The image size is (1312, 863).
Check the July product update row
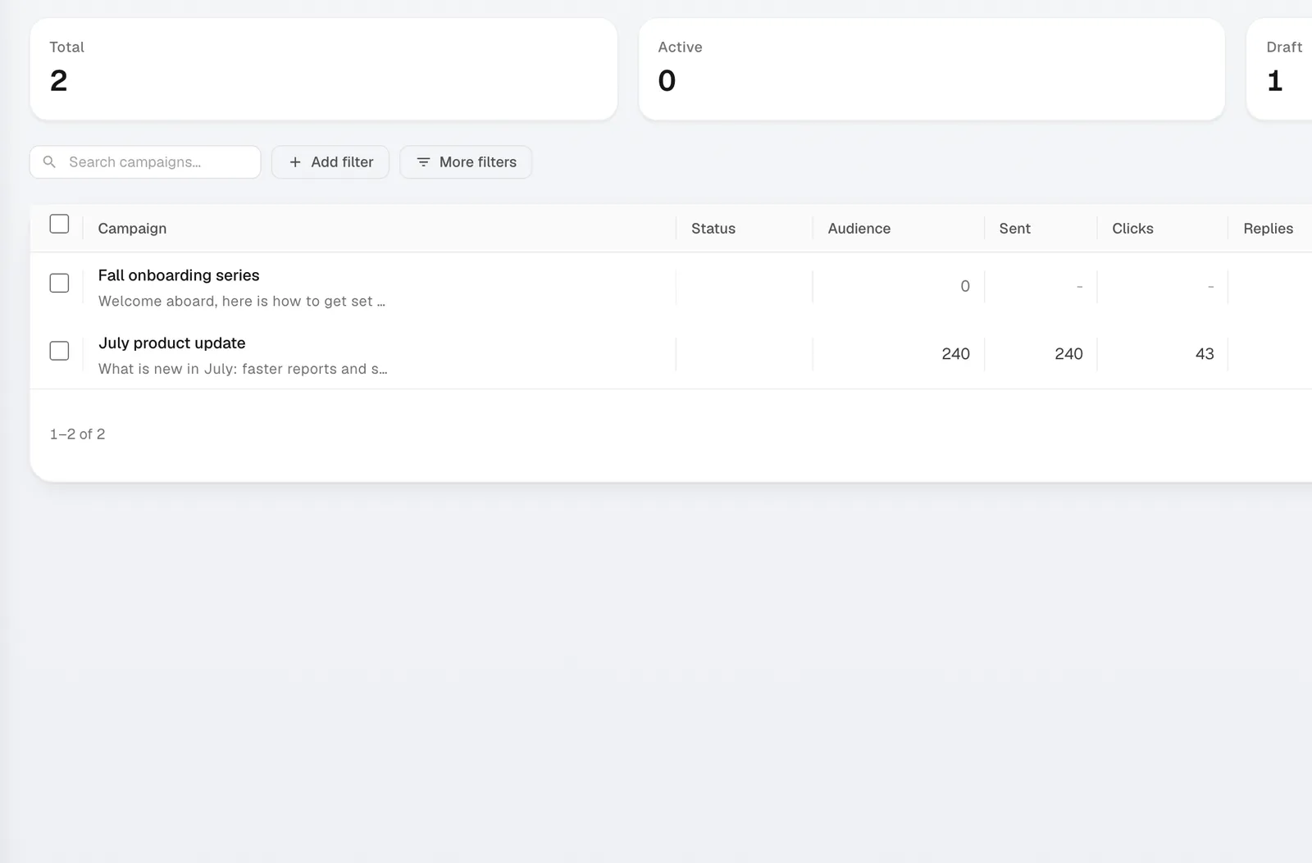click(x=59, y=351)
